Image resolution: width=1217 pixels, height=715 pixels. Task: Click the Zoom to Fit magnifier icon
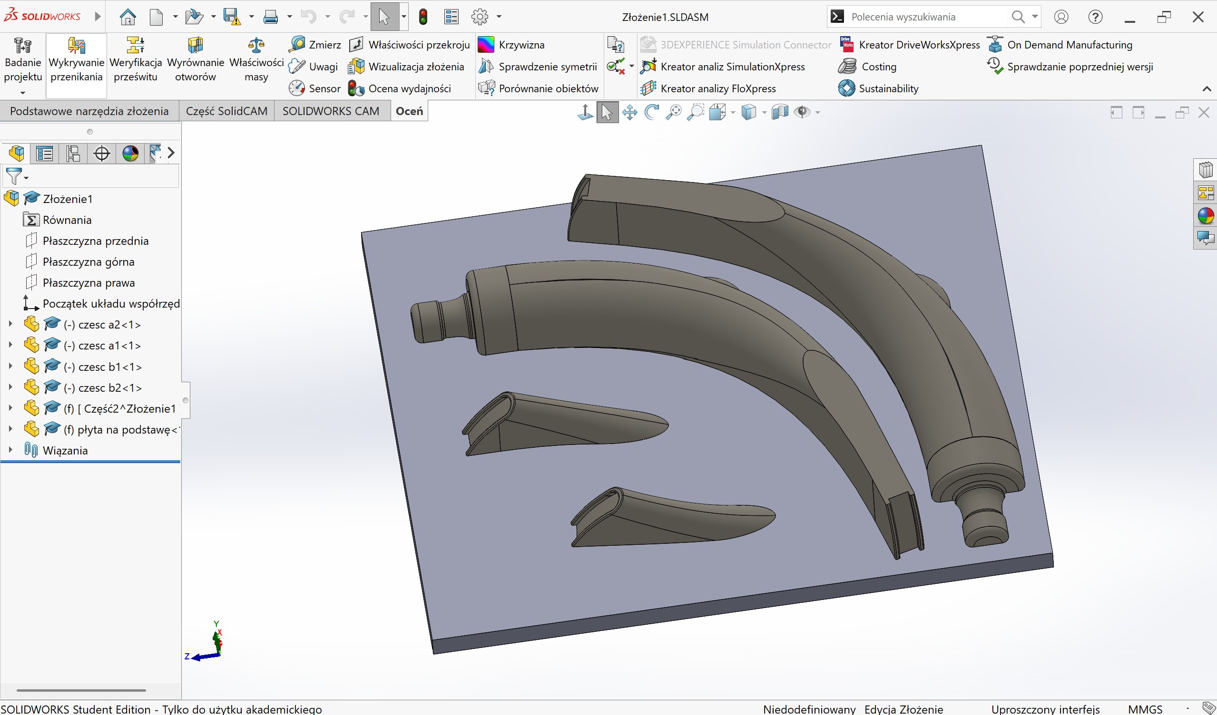(673, 112)
